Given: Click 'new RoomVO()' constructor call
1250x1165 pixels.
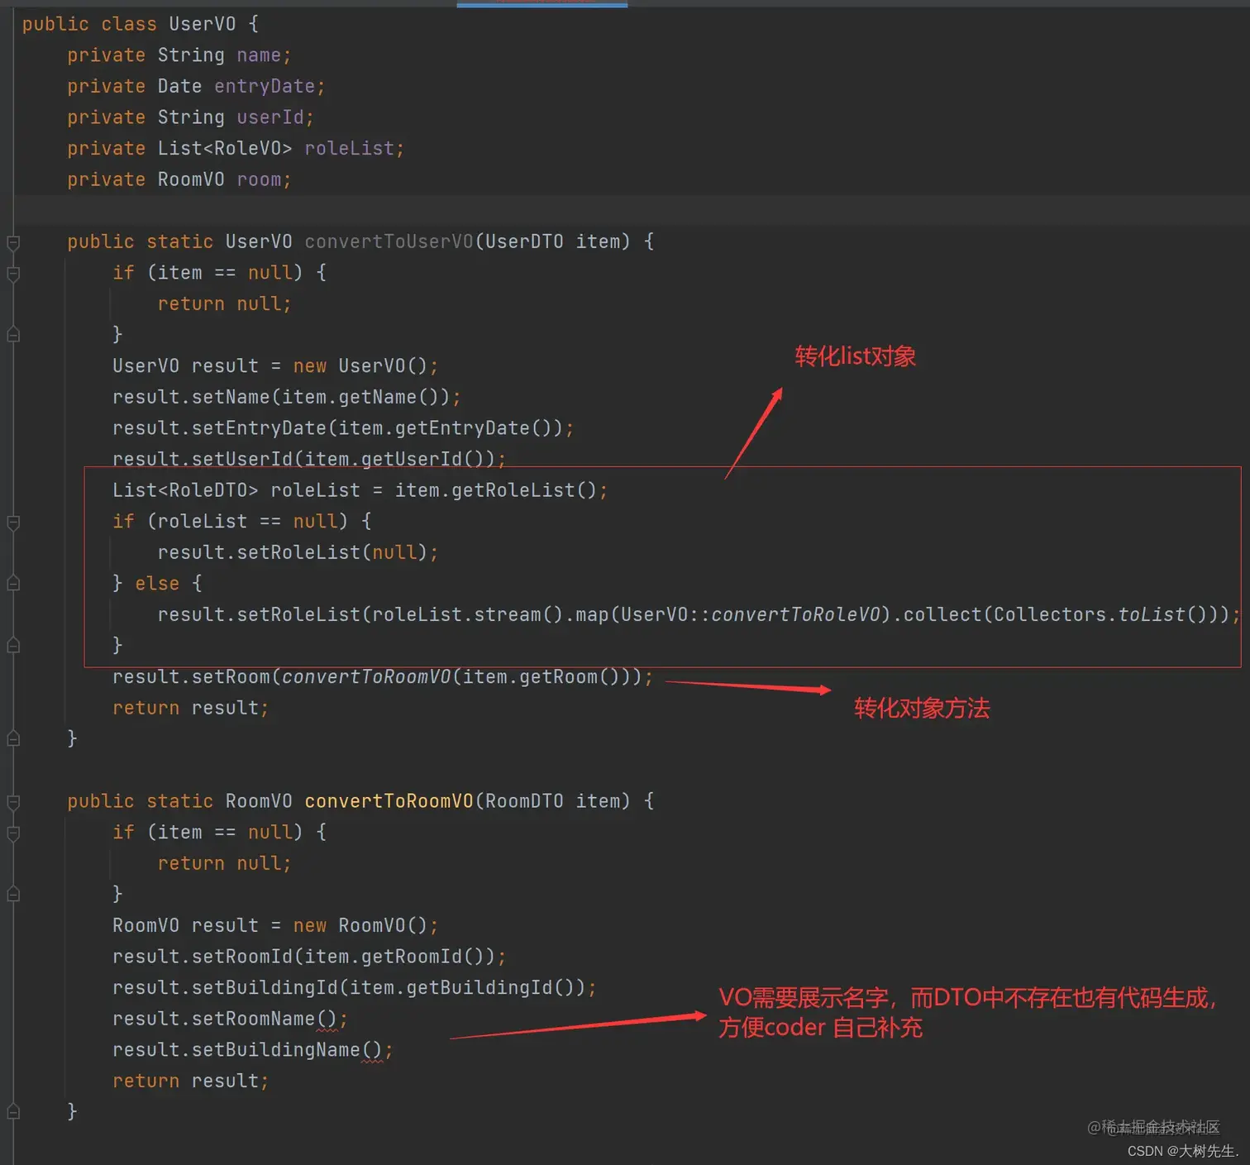Looking at the screenshot, I should coord(360,926).
